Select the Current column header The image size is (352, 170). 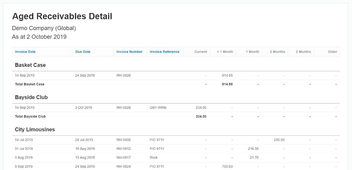click(201, 52)
